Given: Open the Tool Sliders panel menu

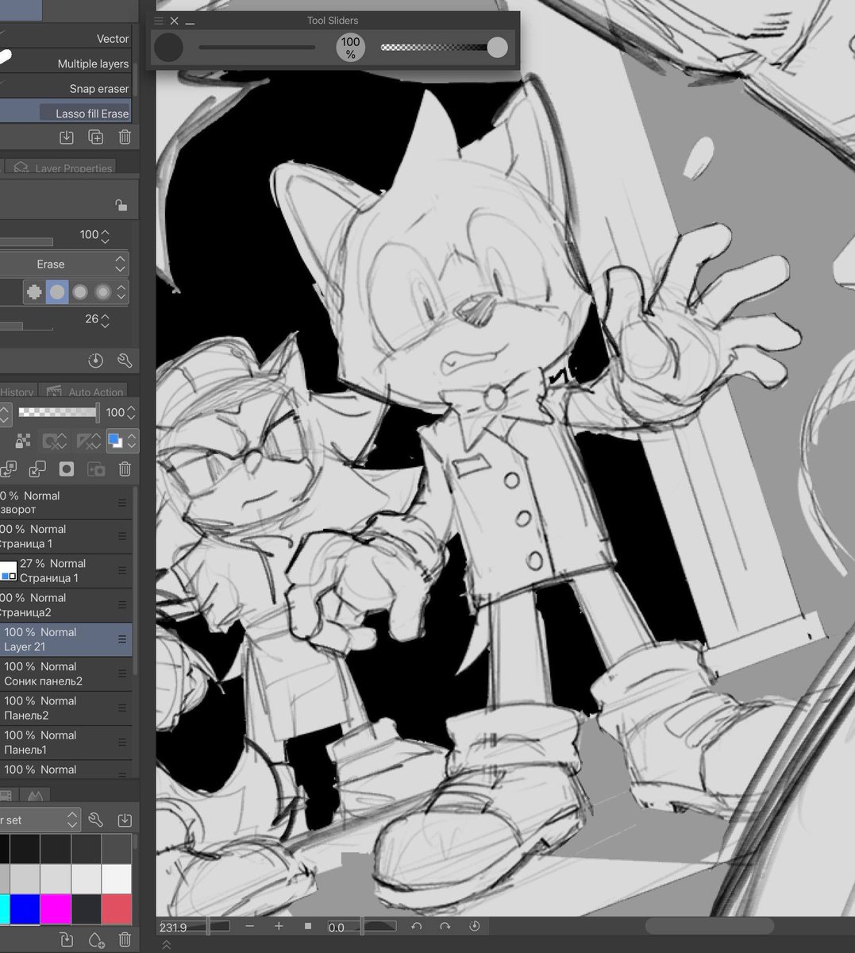Looking at the screenshot, I should tap(159, 21).
